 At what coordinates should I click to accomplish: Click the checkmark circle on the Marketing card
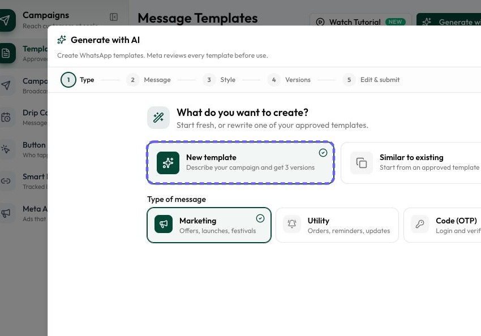pyautogui.click(x=260, y=218)
